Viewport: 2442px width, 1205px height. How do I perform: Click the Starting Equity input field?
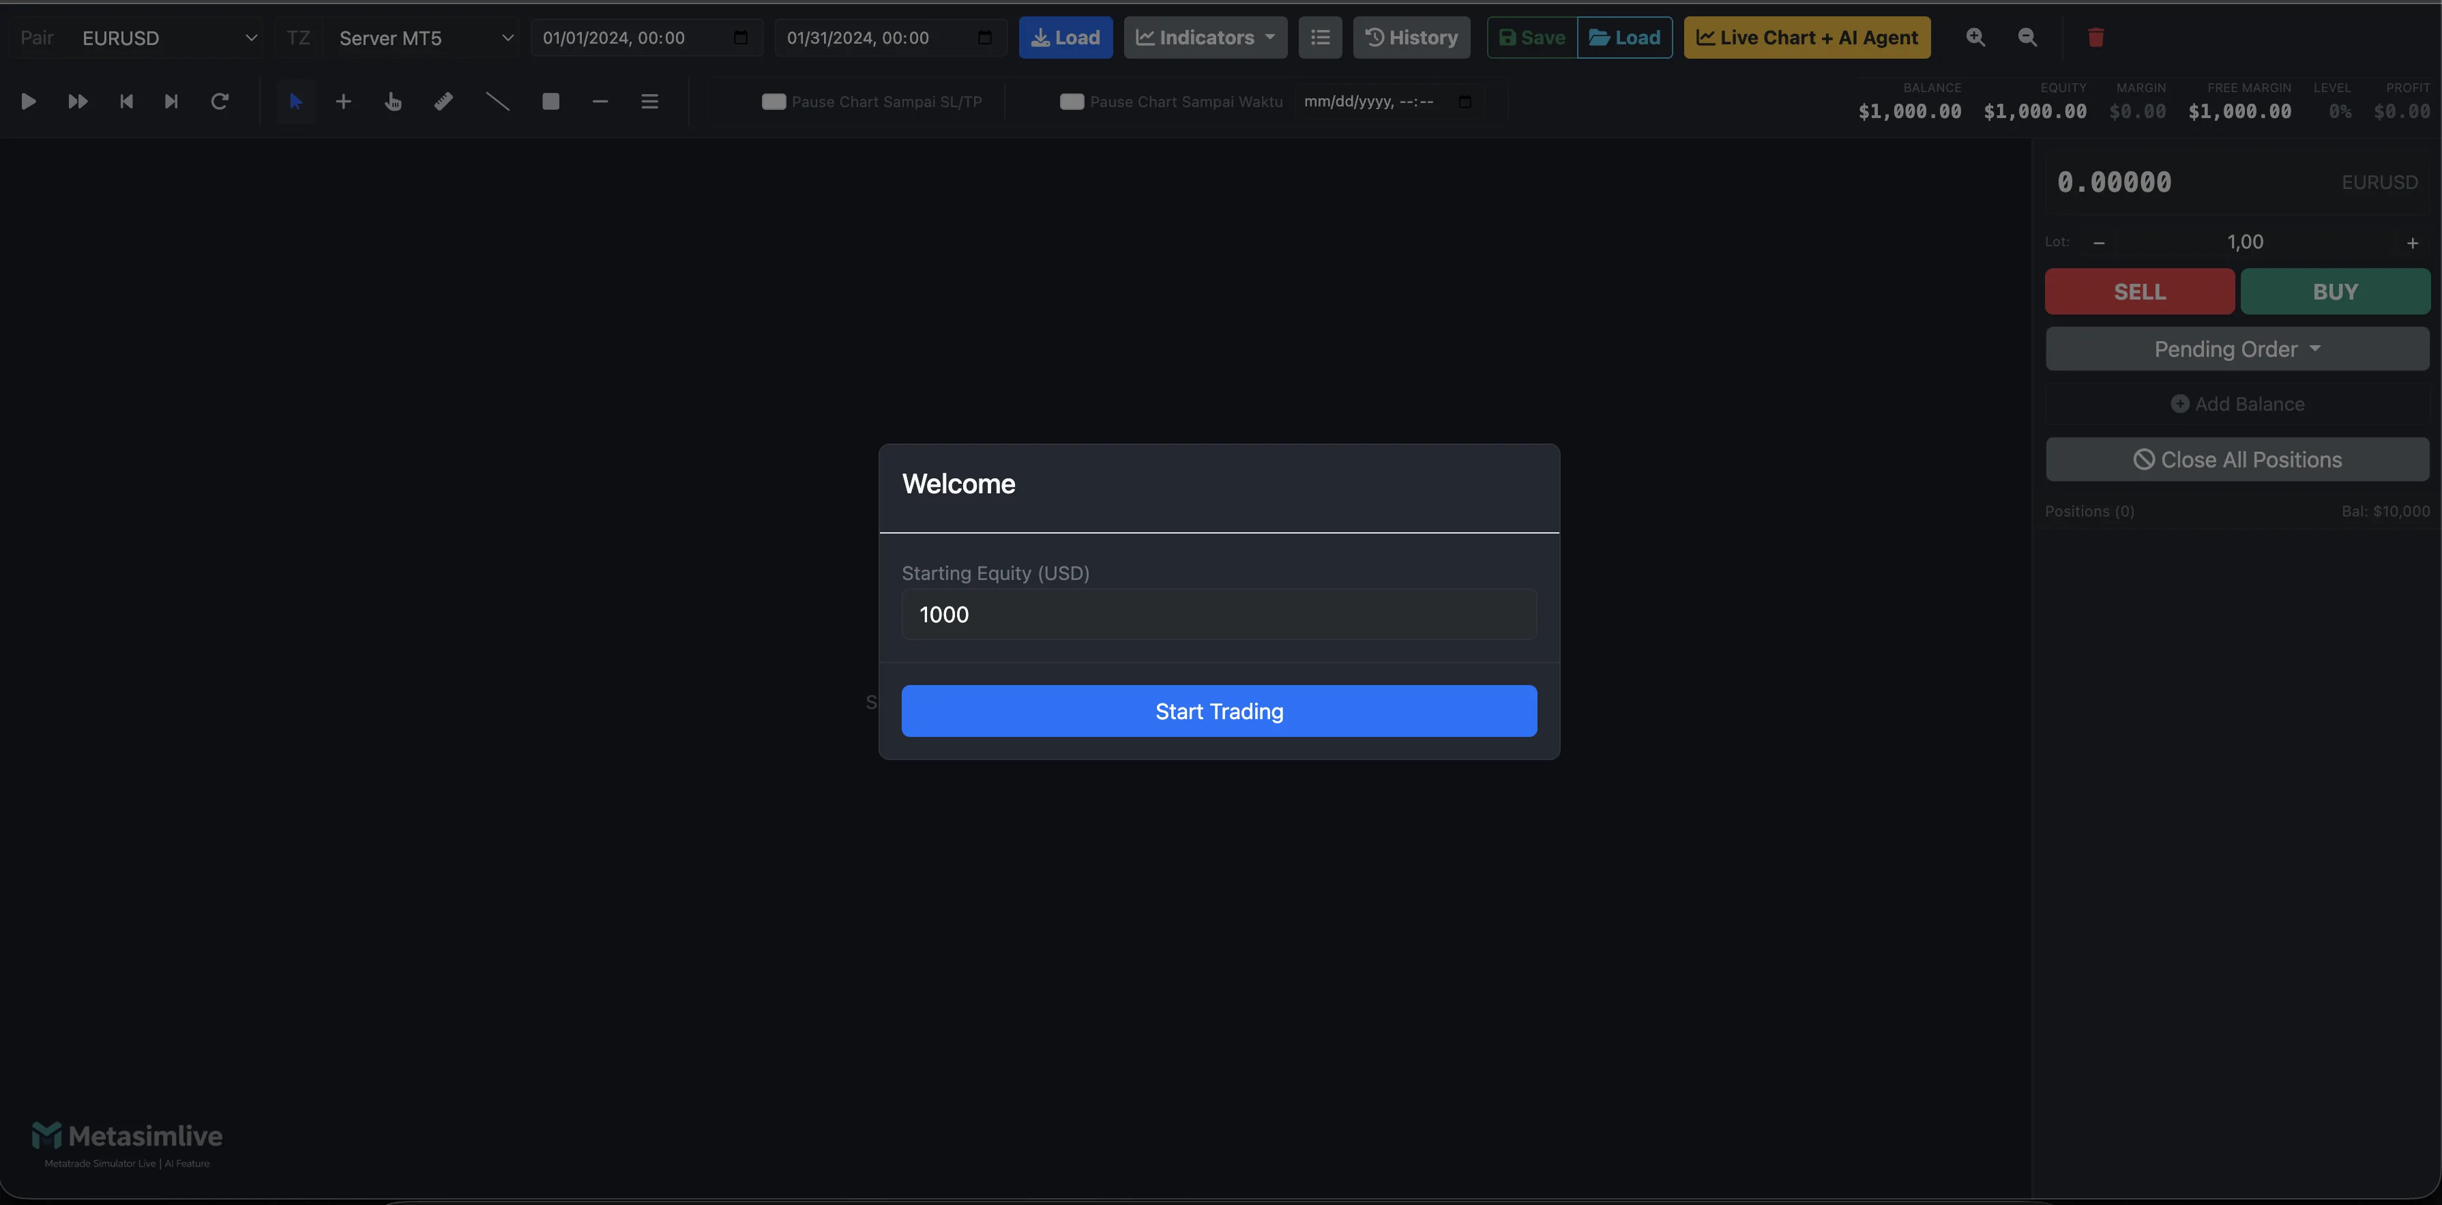click(1219, 614)
